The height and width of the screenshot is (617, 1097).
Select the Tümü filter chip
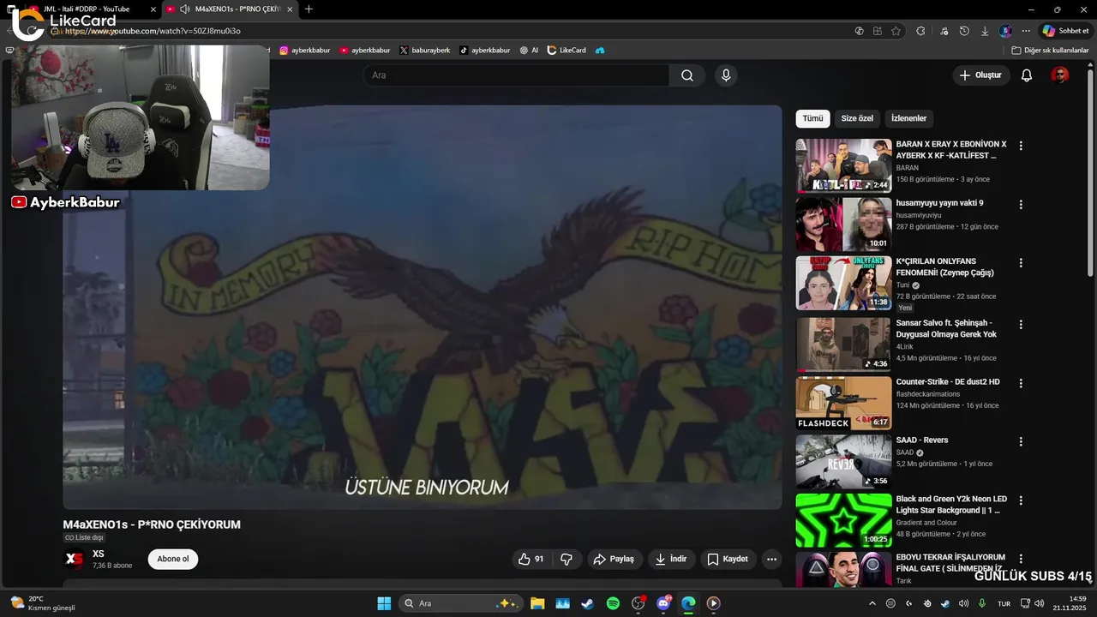(x=812, y=118)
